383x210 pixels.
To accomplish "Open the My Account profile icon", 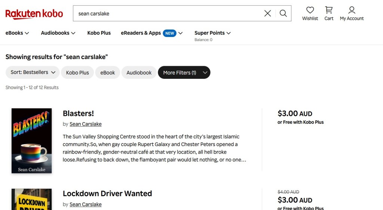I will click(352, 10).
